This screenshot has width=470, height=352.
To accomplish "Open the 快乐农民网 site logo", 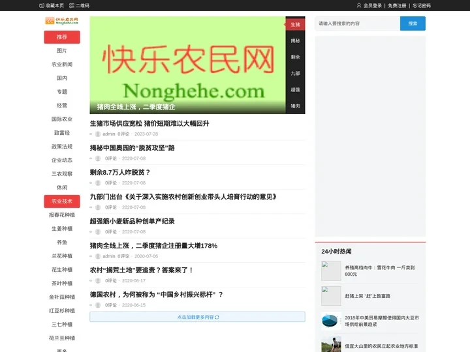I will (62, 21).
